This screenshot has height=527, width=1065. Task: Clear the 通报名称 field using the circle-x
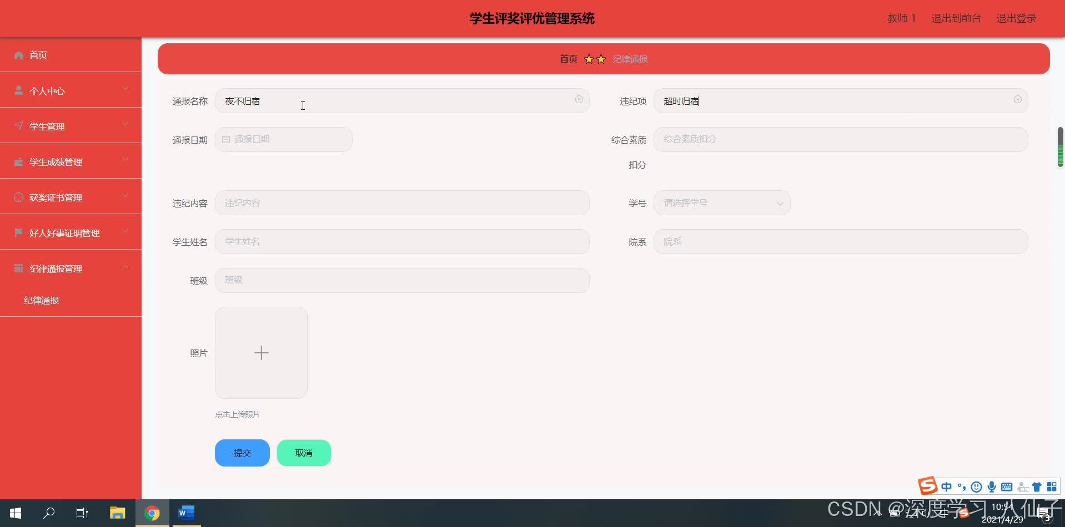[578, 100]
